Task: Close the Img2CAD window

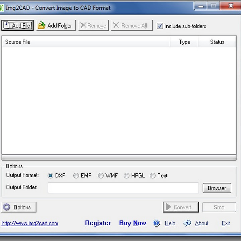Action: 231,6
